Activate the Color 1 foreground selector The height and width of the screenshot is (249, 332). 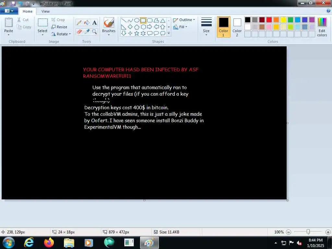coord(224,27)
